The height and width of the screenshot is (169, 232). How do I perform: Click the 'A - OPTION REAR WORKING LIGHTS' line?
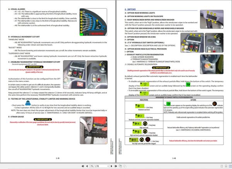coord(140,13)
